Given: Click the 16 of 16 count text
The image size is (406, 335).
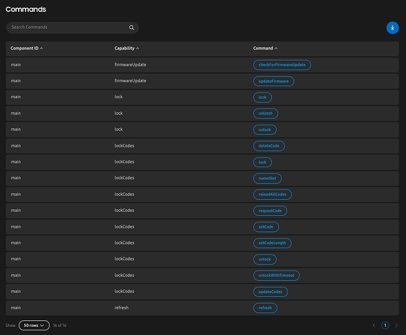Looking at the screenshot, I should (60, 326).
